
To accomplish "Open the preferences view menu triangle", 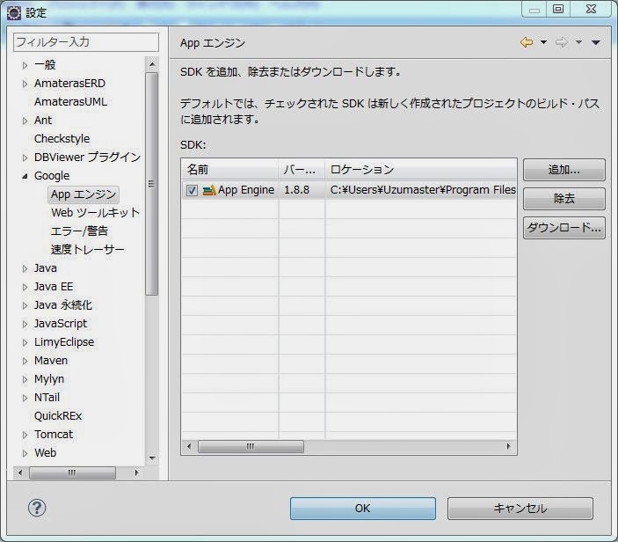I will coord(596,42).
